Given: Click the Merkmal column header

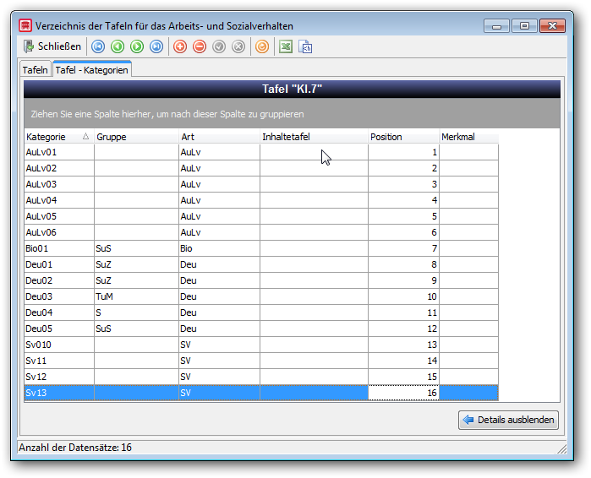Looking at the screenshot, I should point(469,137).
